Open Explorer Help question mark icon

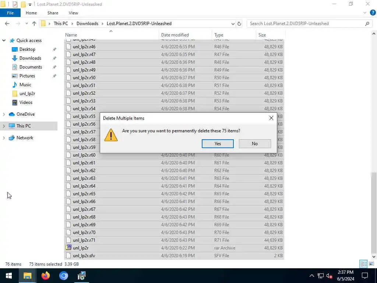(x=373, y=13)
